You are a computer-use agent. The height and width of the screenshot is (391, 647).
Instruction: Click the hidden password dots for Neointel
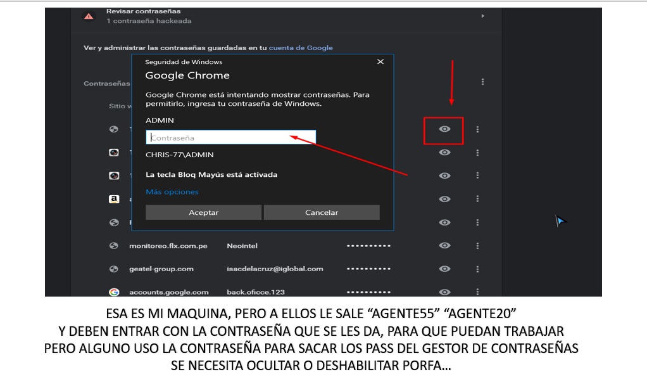pos(368,246)
